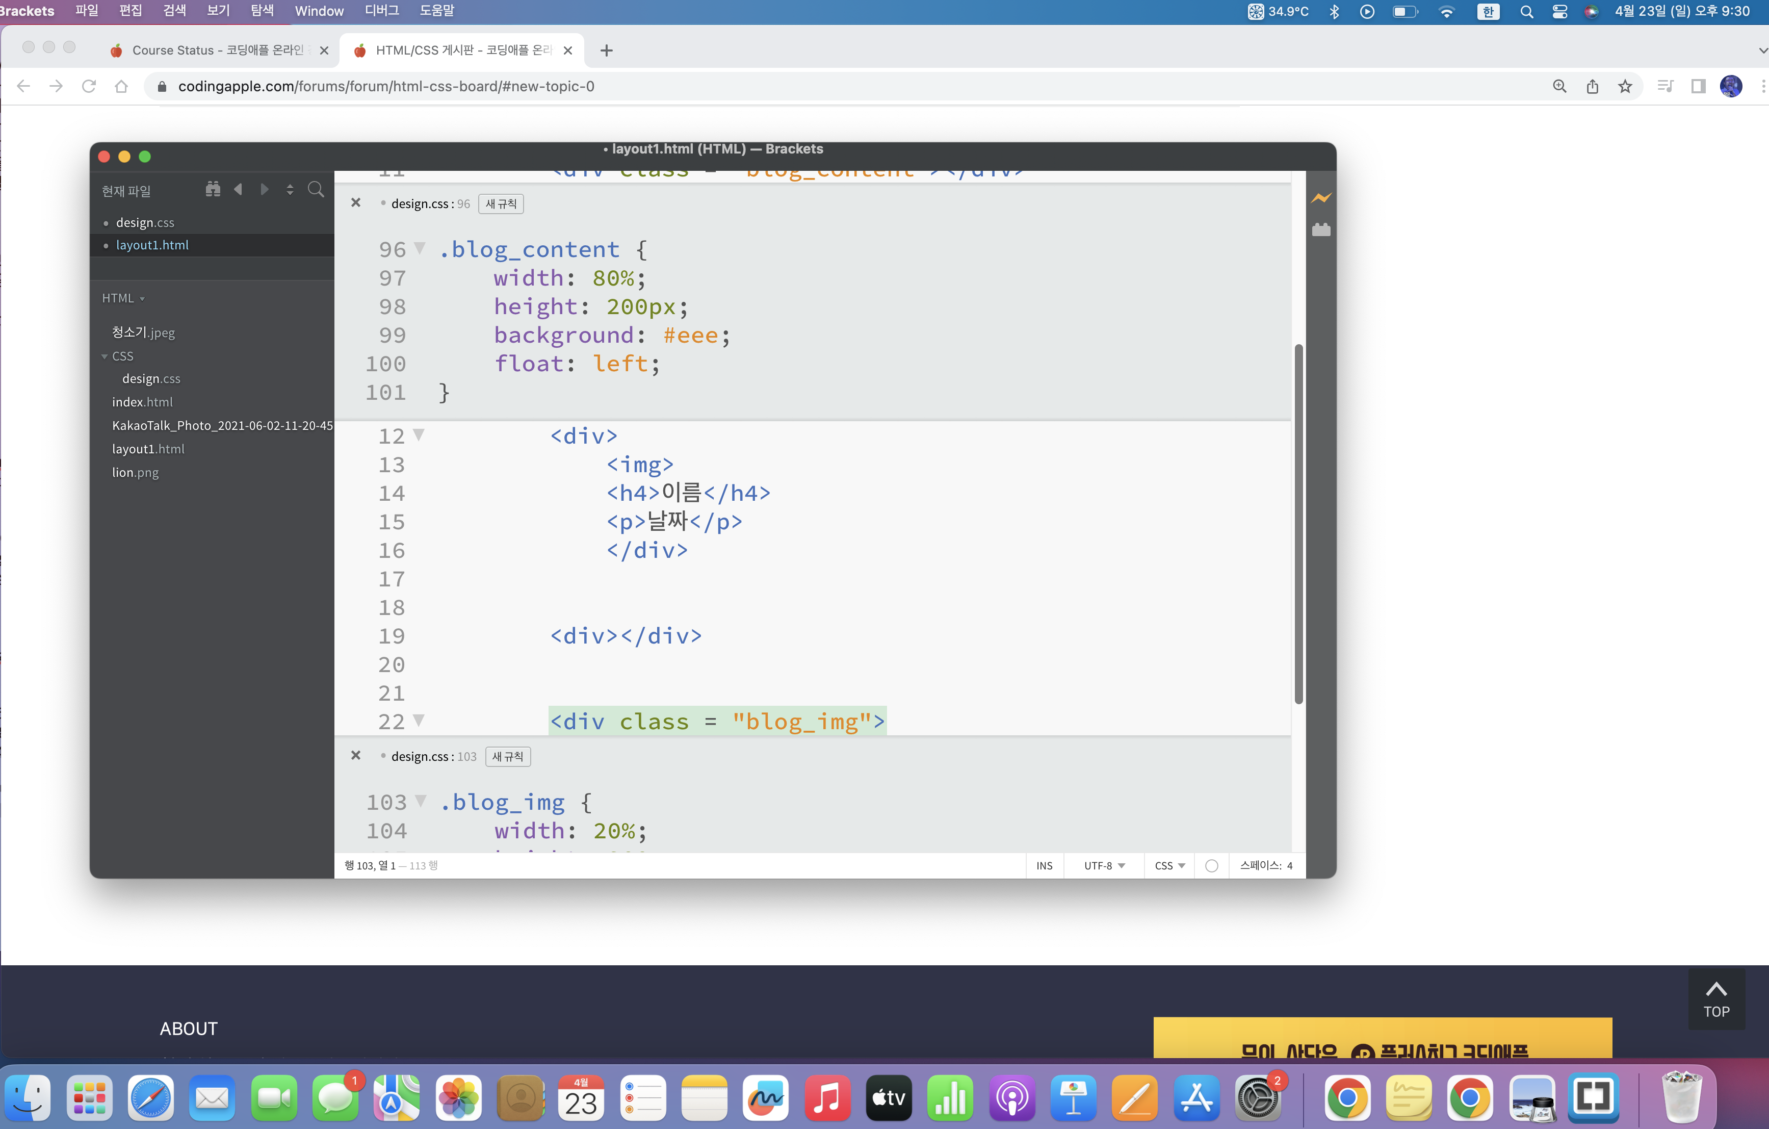The width and height of the screenshot is (1769, 1129).
Task: Open the HTML project dropdown
Action: coord(123,298)
